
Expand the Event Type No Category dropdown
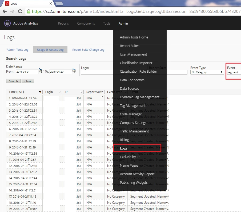point(207,72)
